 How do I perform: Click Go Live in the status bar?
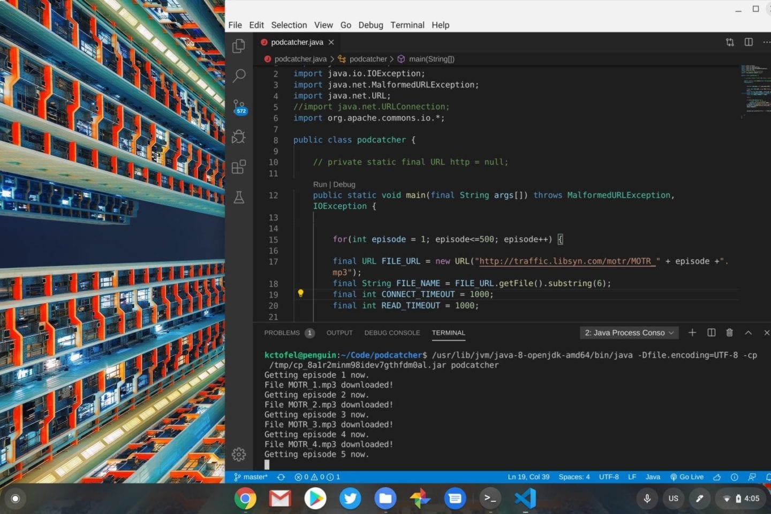pos(687,477)
